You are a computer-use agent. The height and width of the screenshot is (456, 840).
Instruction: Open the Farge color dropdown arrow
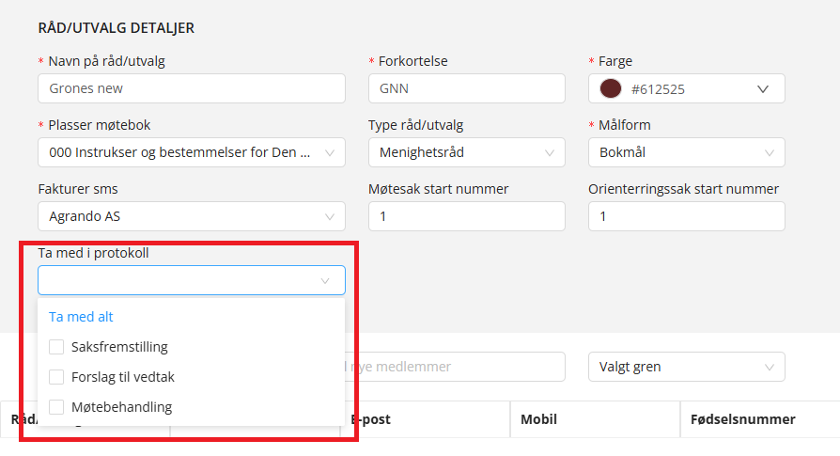tap(763, 88)
